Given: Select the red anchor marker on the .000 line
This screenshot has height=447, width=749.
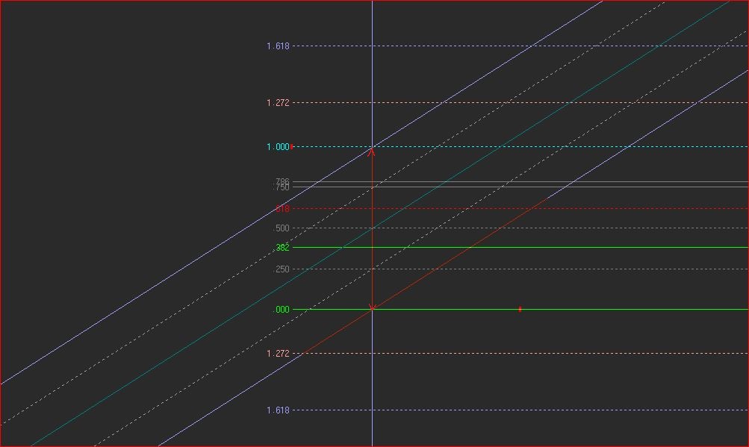Looking at the screenshot, I should click(520, 309).
